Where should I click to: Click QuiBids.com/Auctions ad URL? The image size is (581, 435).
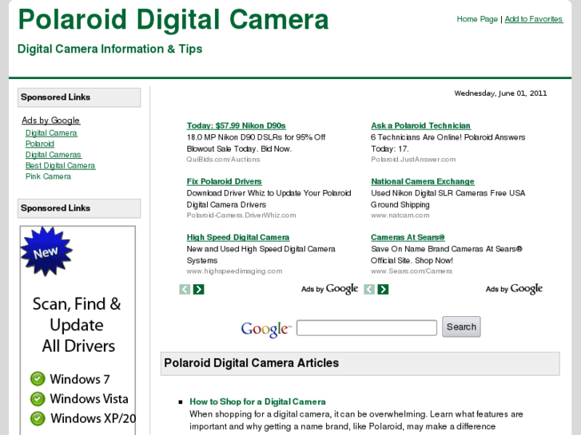[223, 159]
